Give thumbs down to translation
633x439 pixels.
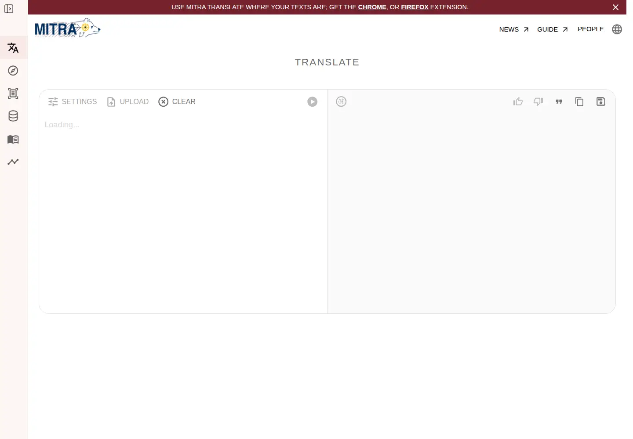[538, 102]
